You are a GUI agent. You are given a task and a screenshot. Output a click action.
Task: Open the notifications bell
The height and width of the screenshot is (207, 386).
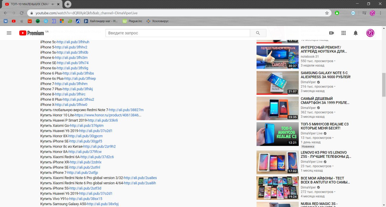point(356,33)
